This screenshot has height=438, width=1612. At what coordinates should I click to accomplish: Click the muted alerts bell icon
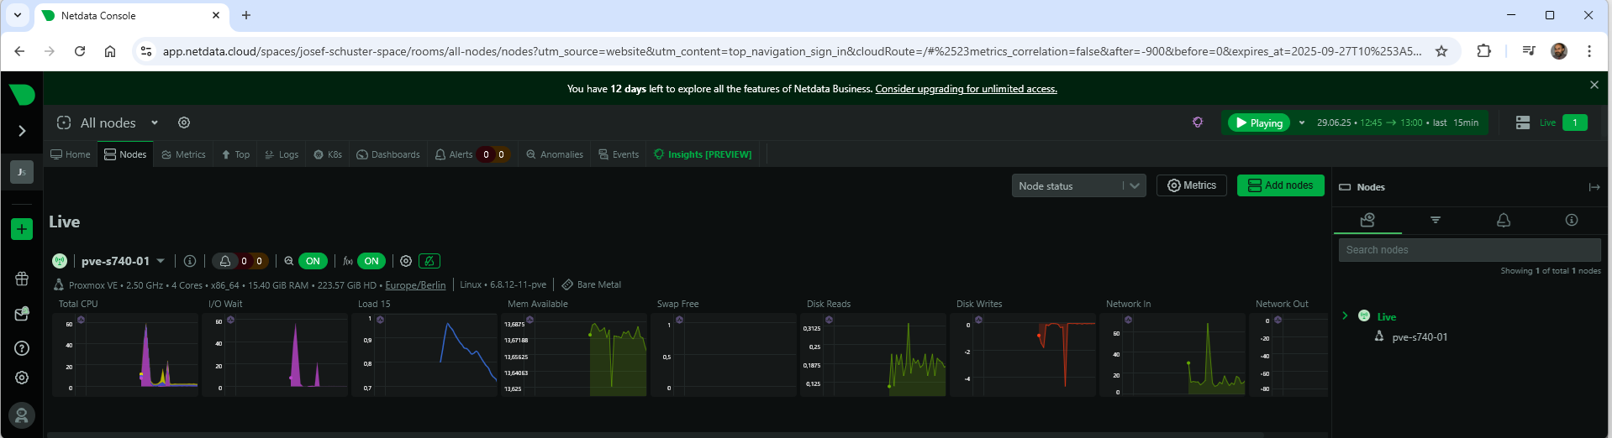click(x=429, y=261)
